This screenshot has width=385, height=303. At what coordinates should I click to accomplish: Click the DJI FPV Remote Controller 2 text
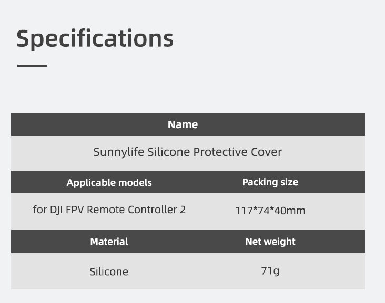point(109,210)
